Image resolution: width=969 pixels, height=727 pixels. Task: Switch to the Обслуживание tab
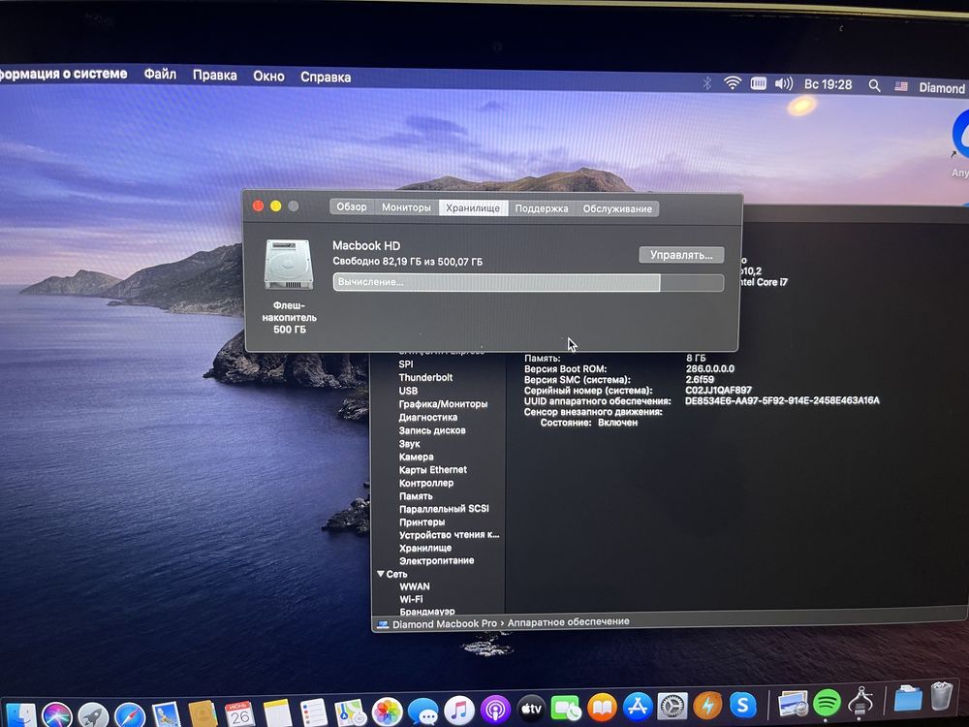(x=617, y=209)
